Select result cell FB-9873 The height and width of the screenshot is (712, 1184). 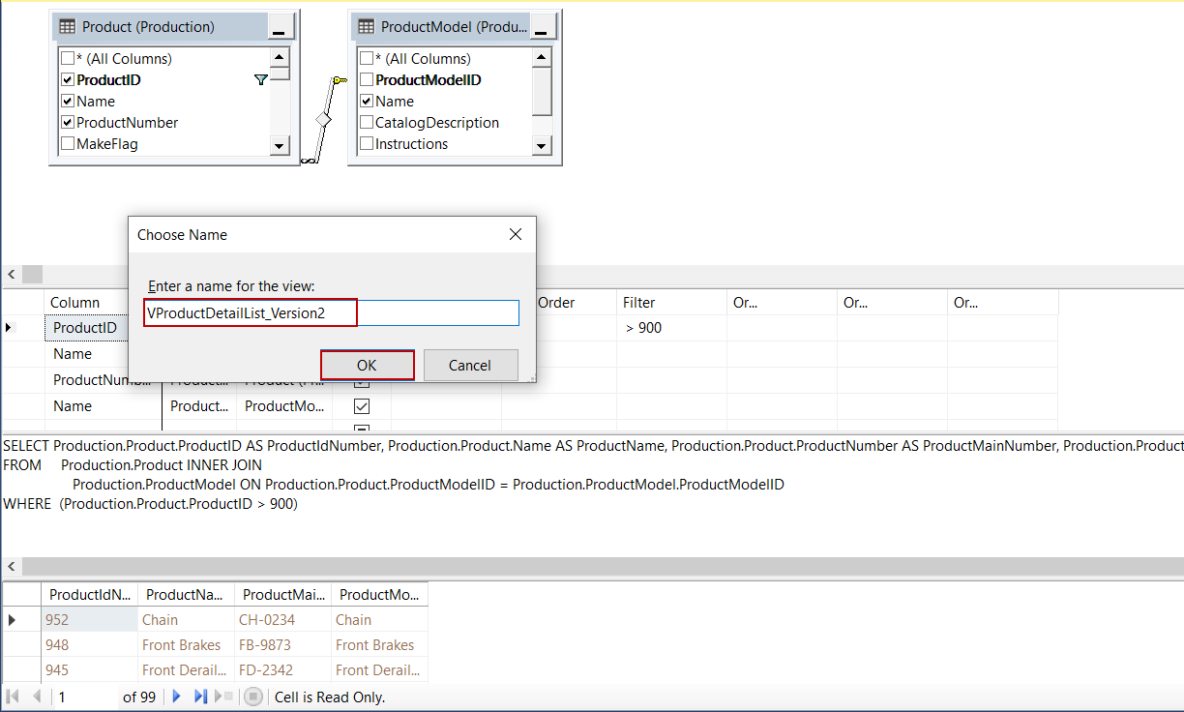pos(282,645)
